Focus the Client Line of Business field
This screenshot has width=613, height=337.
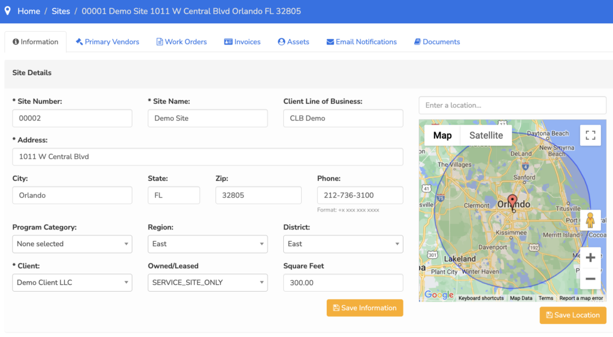point(343,118)
